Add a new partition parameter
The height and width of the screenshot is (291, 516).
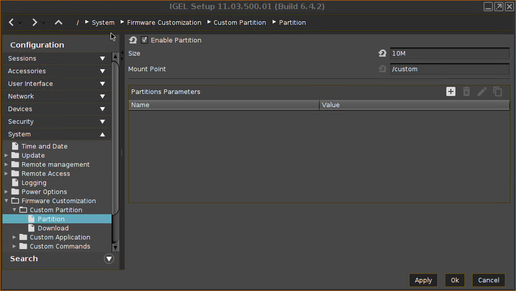tap(451, 91)
